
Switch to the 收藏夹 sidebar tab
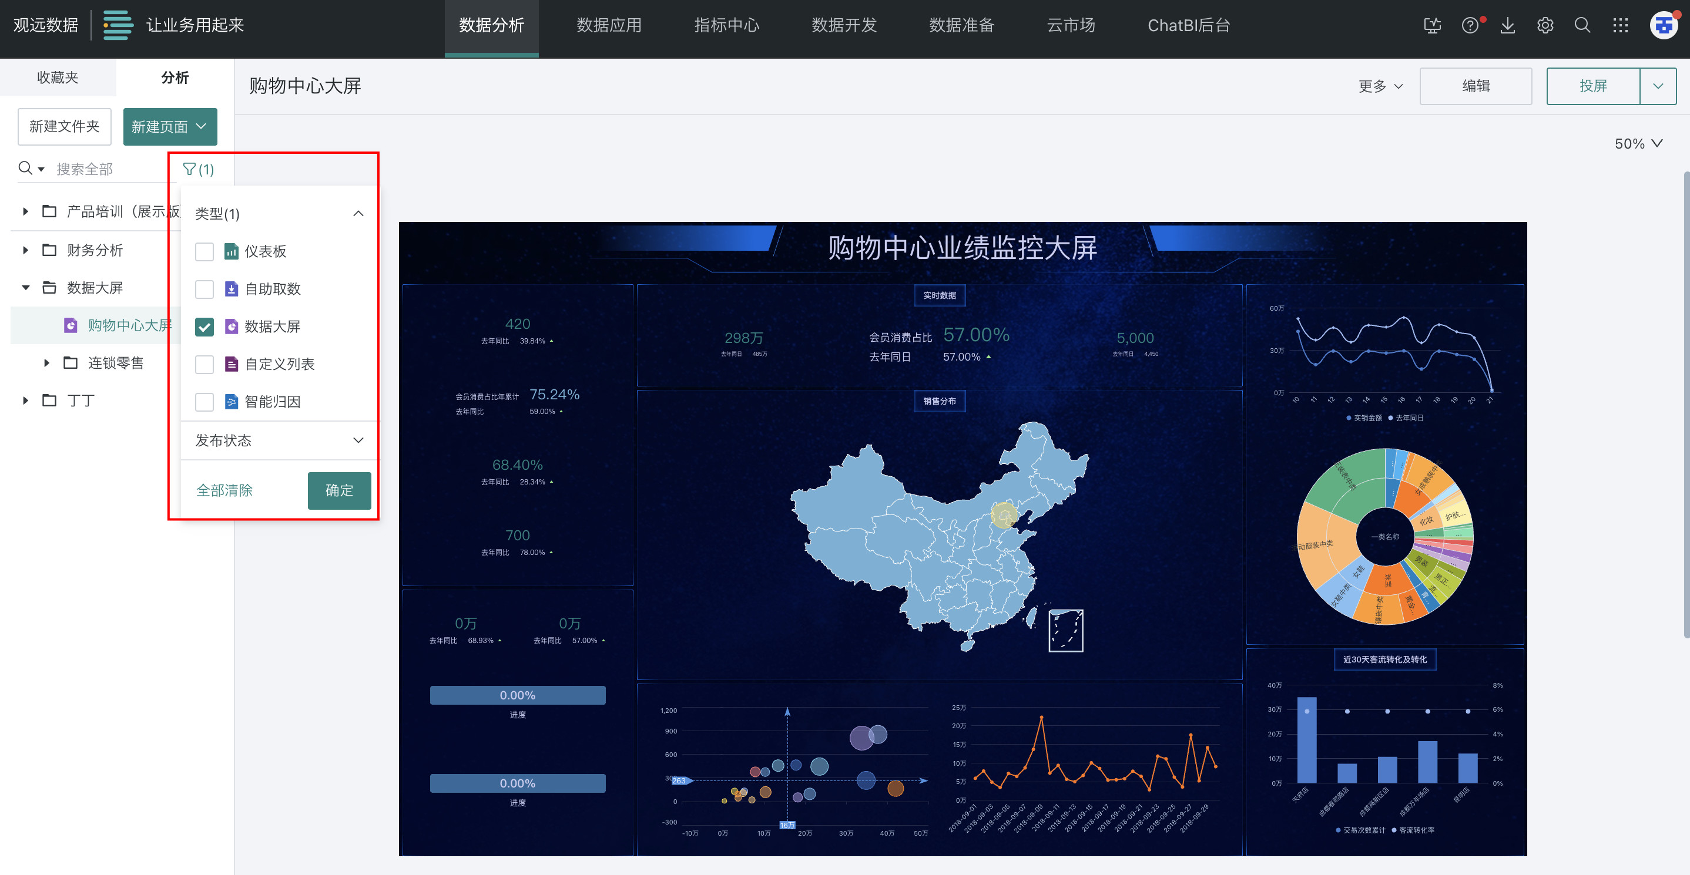pos(58,78)
